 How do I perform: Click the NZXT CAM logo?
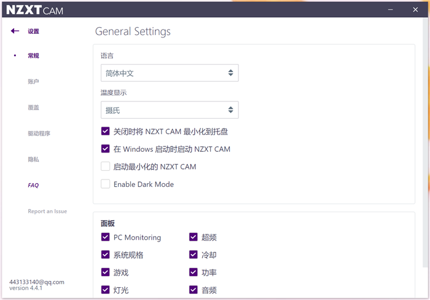tap(34, 10)
